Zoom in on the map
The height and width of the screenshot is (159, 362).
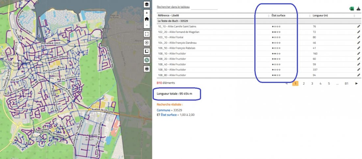(146, 13)
